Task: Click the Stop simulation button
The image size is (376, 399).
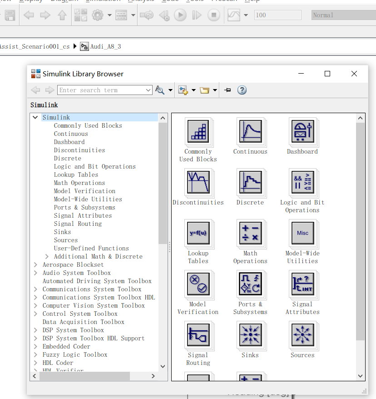Action: 214,15
